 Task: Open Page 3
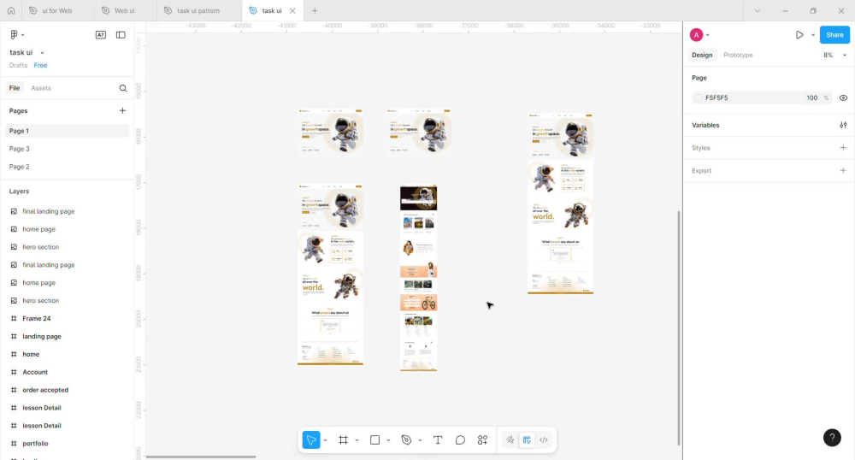click(x=67, y=149)
